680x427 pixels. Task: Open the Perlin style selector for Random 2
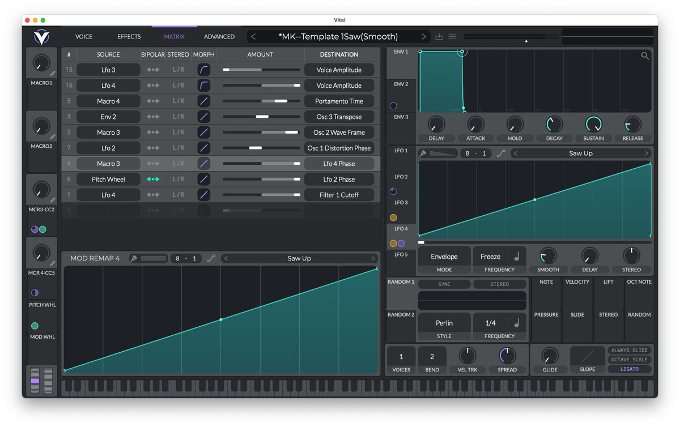click(444, 323)
